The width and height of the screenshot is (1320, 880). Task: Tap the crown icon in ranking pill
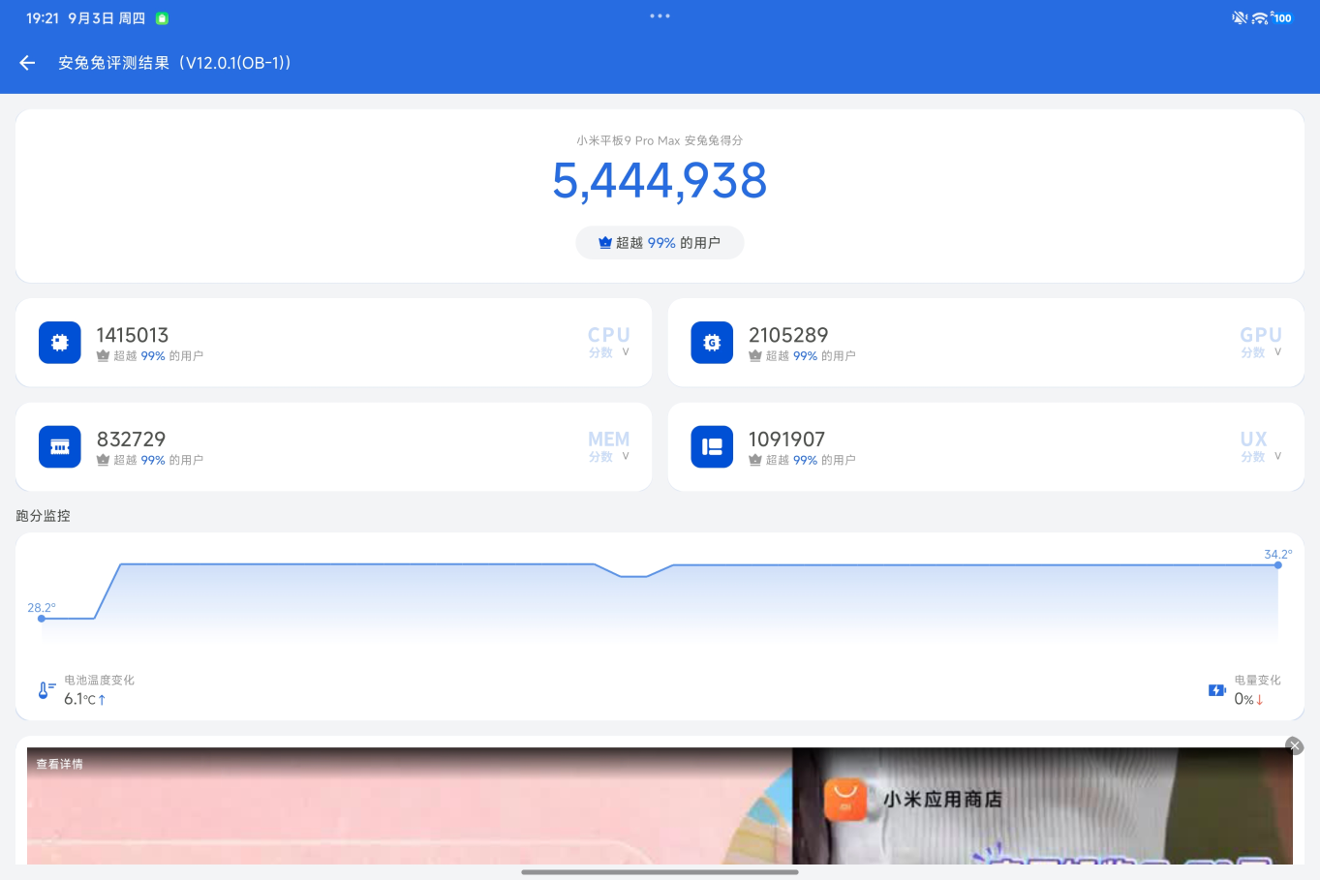pos(605,243)
